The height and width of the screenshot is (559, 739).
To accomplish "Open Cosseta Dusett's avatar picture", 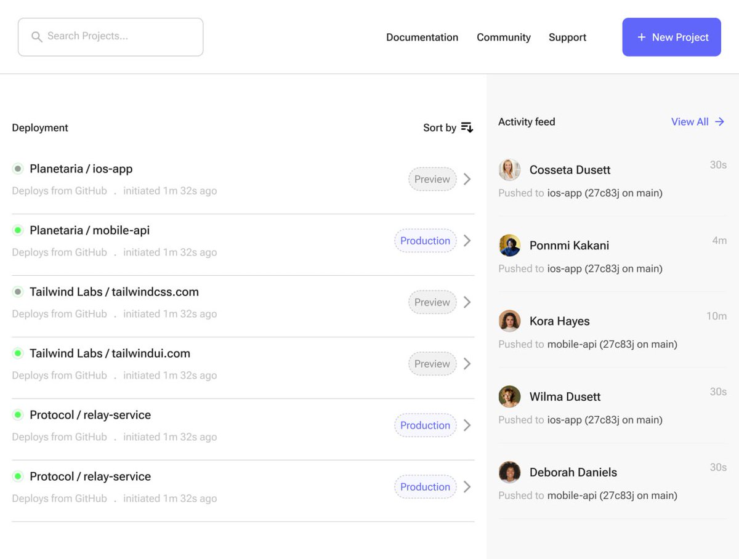I will pos(509,170).
